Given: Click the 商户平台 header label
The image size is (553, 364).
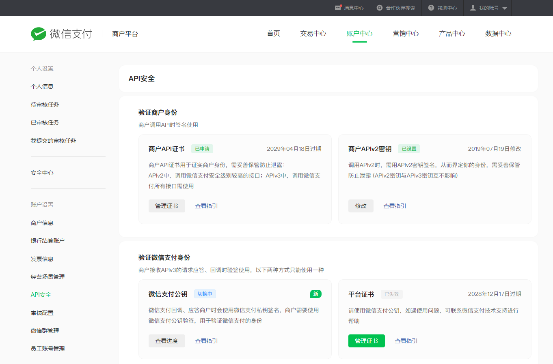Looking at the screenshot, I should coord(125,34).
